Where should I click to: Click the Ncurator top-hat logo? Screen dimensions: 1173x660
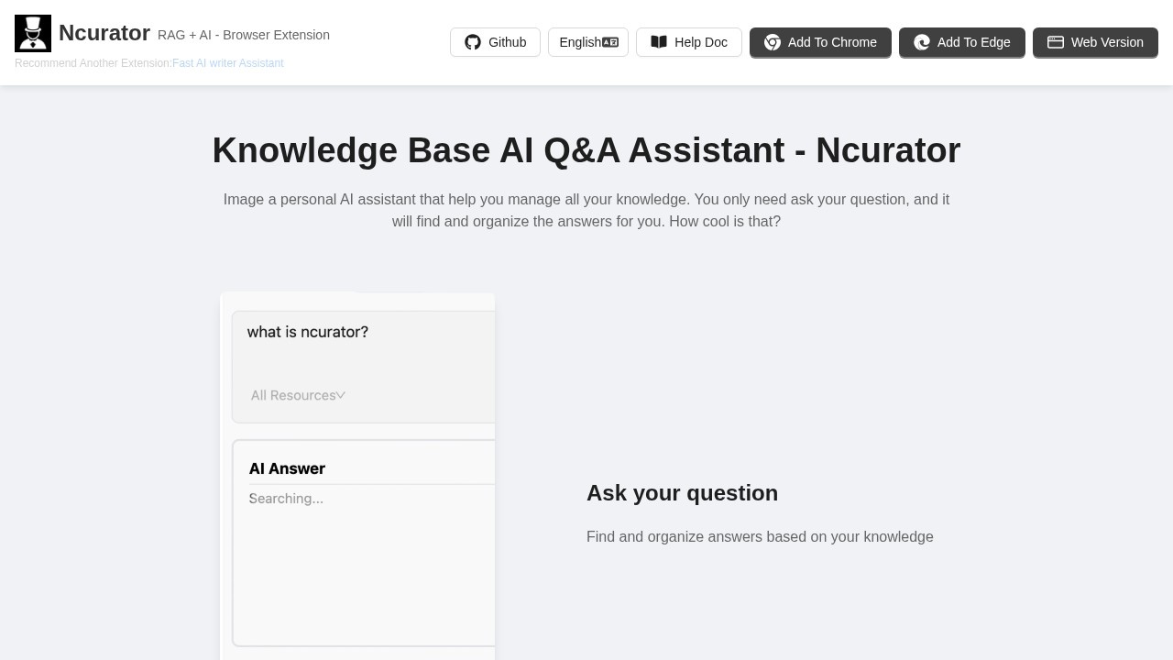33,34
